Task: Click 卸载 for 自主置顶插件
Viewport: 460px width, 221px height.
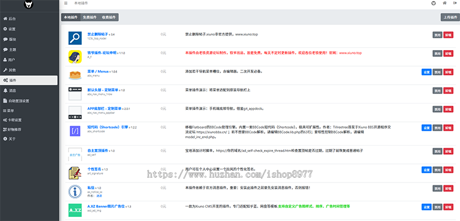Action: click(448, 151)
